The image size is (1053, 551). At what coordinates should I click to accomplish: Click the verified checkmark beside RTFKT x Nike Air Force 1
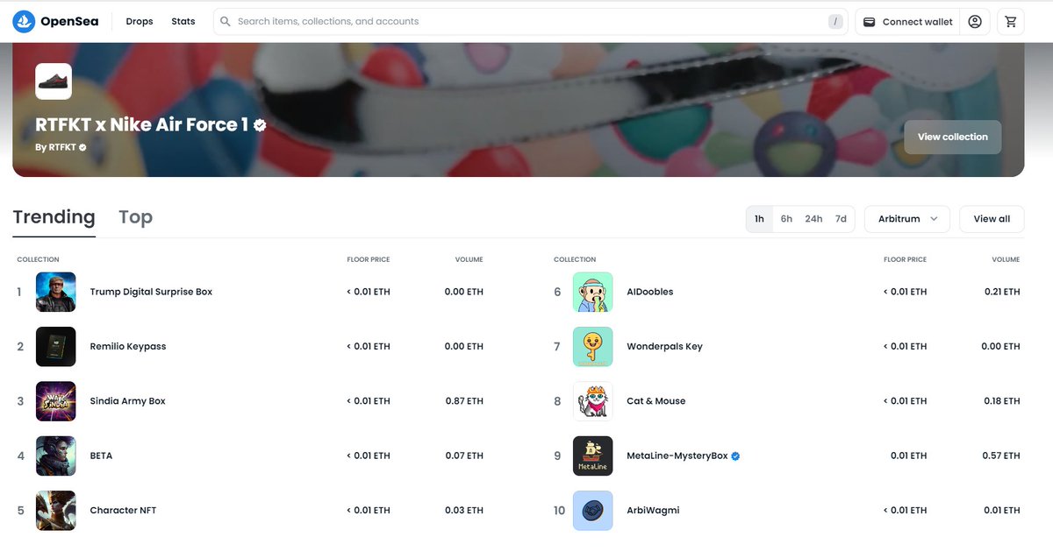pos(258,124)
